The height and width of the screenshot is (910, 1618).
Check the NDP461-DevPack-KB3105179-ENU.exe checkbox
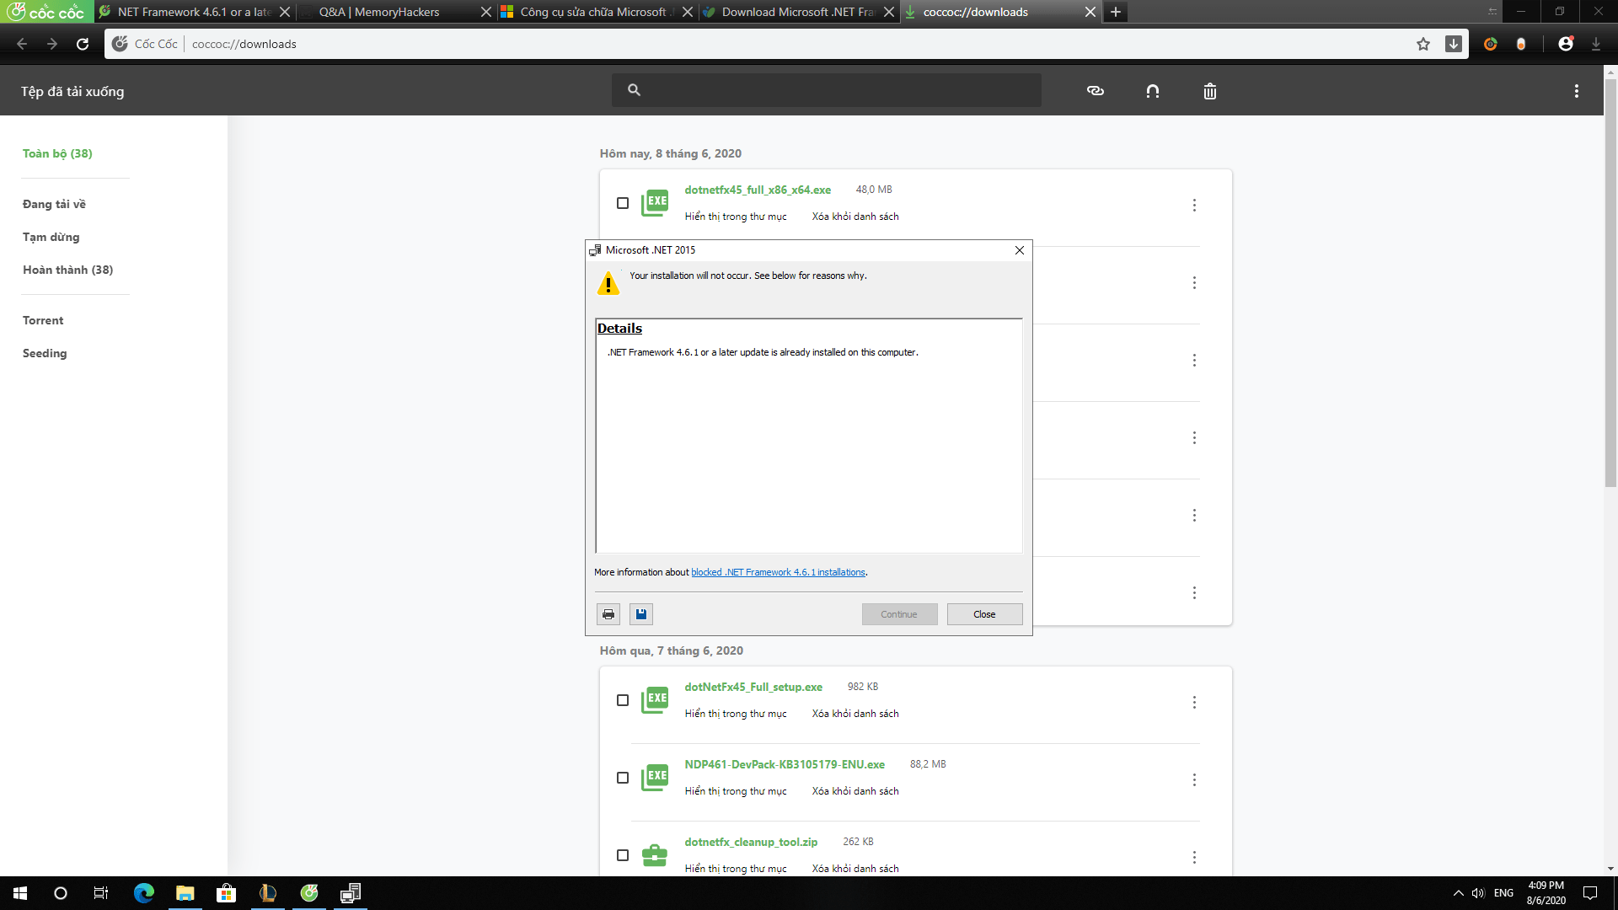tap(623, 778)
